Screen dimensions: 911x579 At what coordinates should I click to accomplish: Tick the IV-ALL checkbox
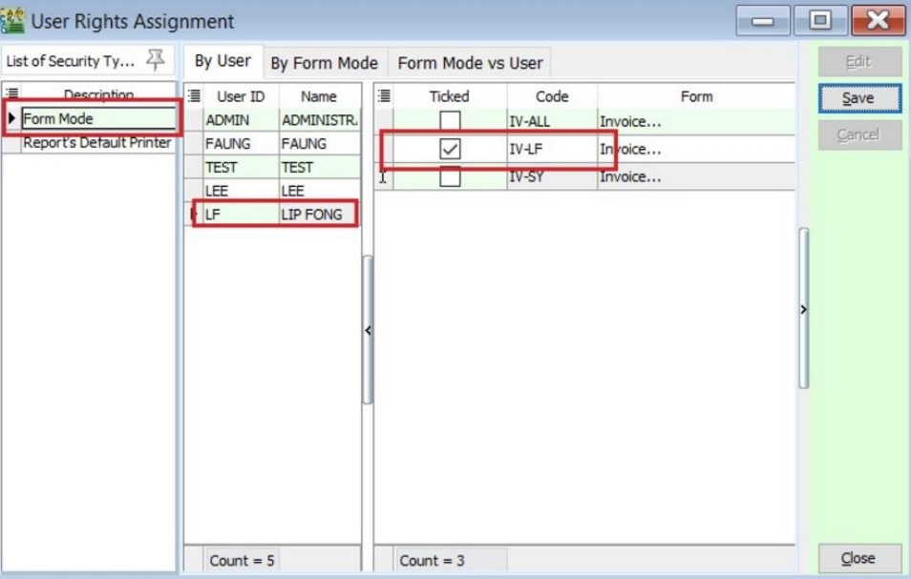[x=450, y=122]
